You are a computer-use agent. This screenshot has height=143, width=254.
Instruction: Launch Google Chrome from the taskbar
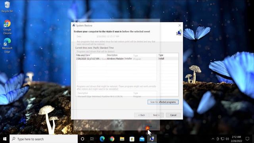point(112,139)
